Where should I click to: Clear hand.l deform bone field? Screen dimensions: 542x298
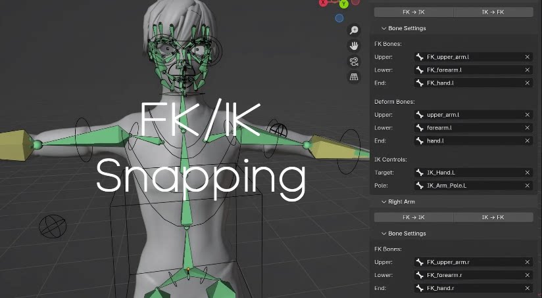(x=527, y=140)
